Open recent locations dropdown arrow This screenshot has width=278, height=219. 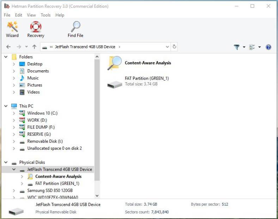26,47
